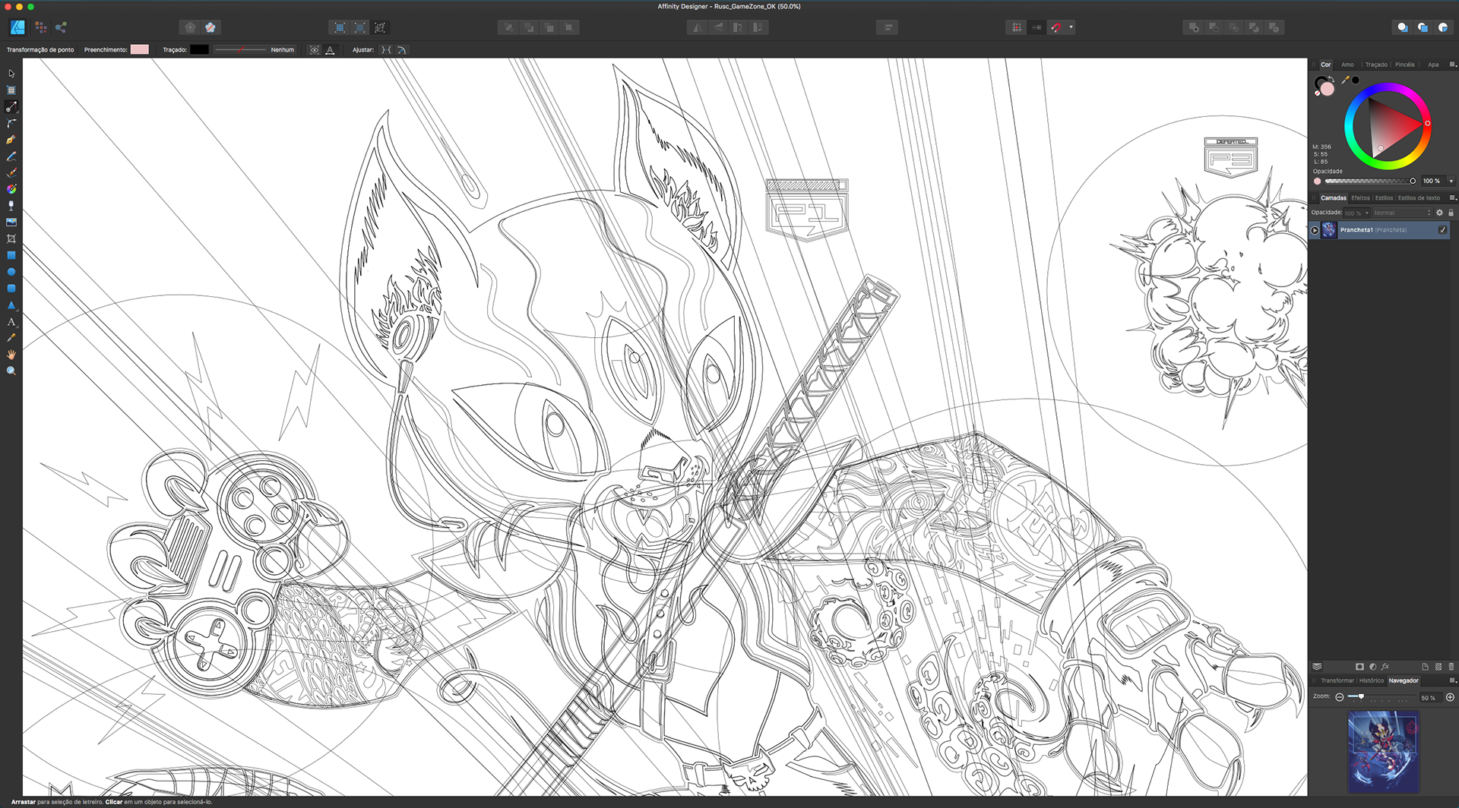The width and height of the screenshot is (1459, 808).
Task: Open the layer effects fx button
Action: [x=1385, y=667]
